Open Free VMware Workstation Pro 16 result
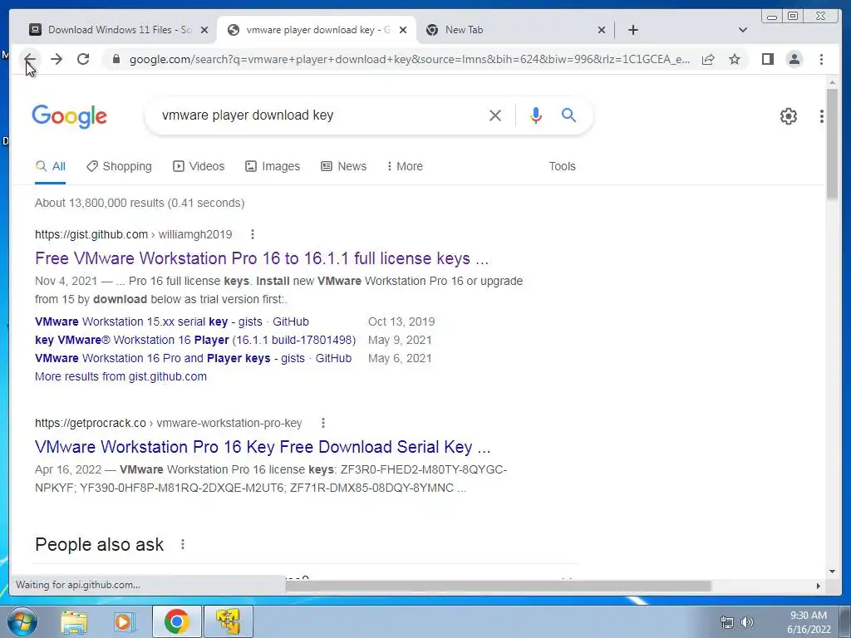This screenshot has height=638, width=851. coord(262,258)
